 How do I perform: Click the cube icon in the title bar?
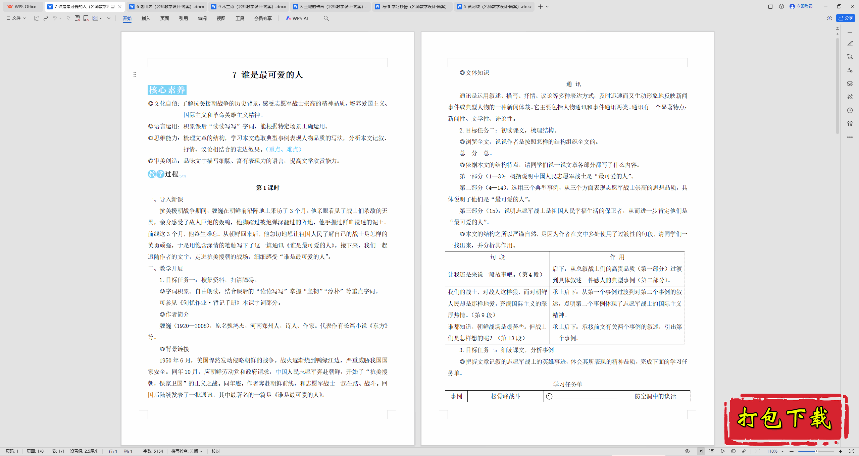(x=781, y=6)
